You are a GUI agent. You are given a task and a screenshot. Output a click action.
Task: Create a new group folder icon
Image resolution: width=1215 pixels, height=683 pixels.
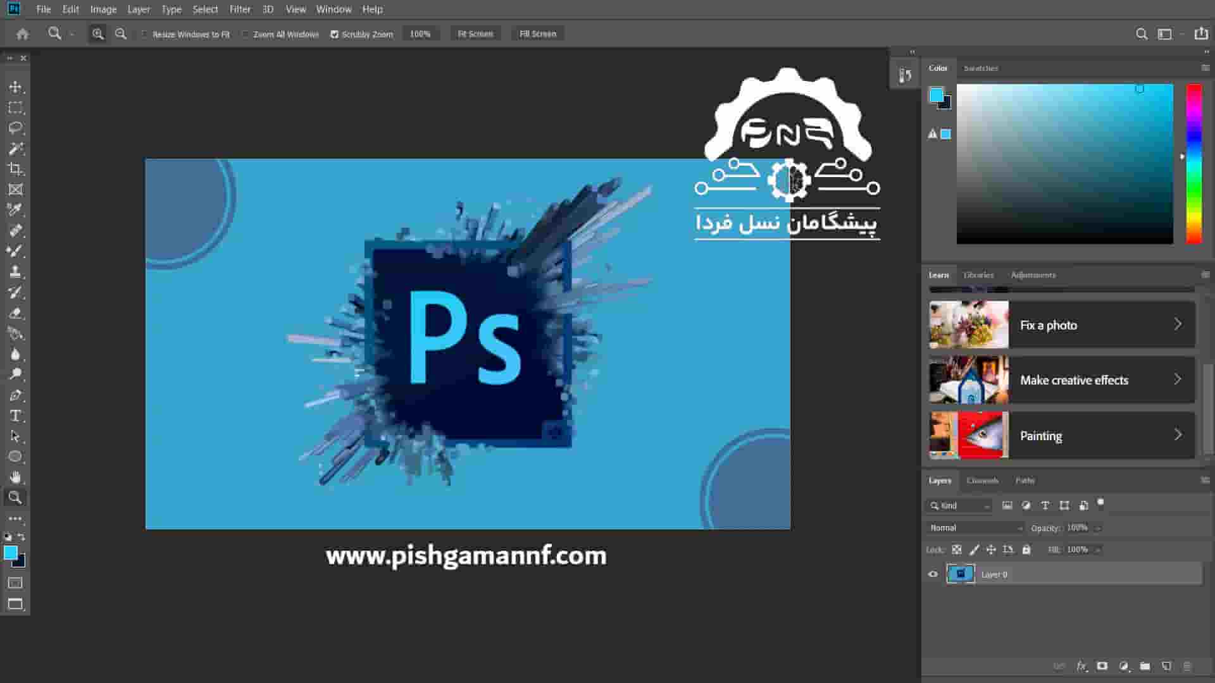click(x=1145, y=666)
